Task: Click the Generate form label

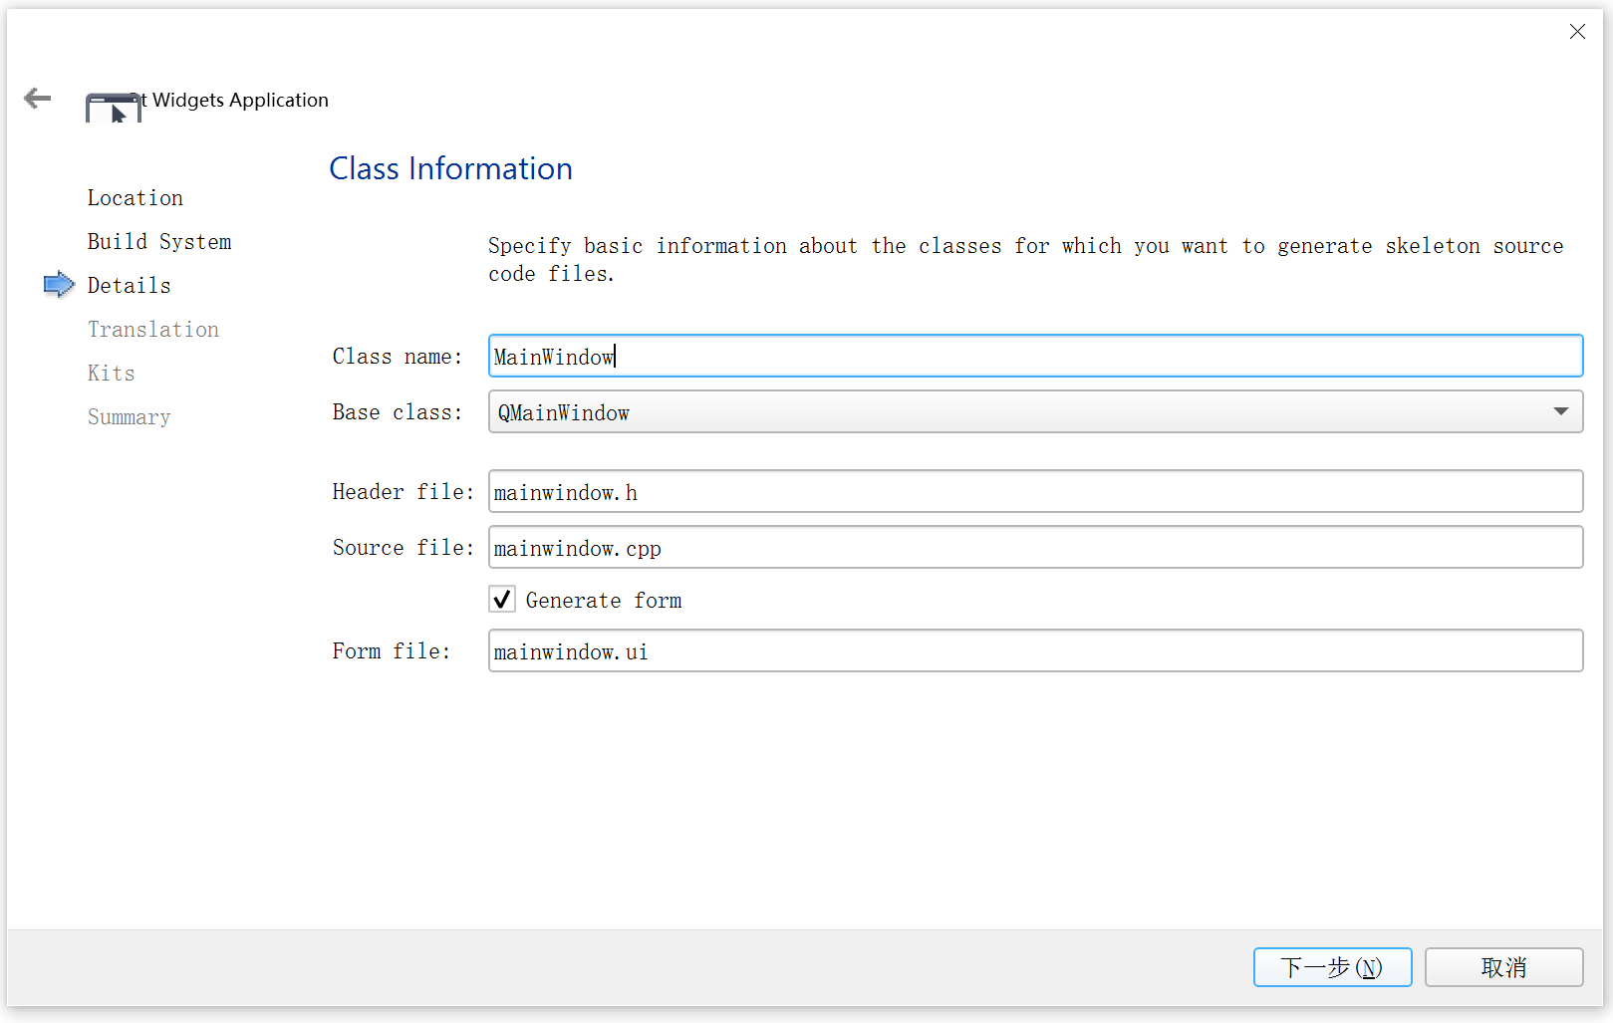Action: 603,601
